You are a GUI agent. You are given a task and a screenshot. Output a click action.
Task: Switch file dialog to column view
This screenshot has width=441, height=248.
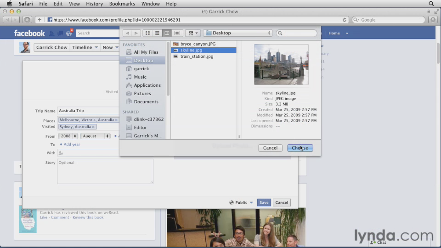pos(167,33)
